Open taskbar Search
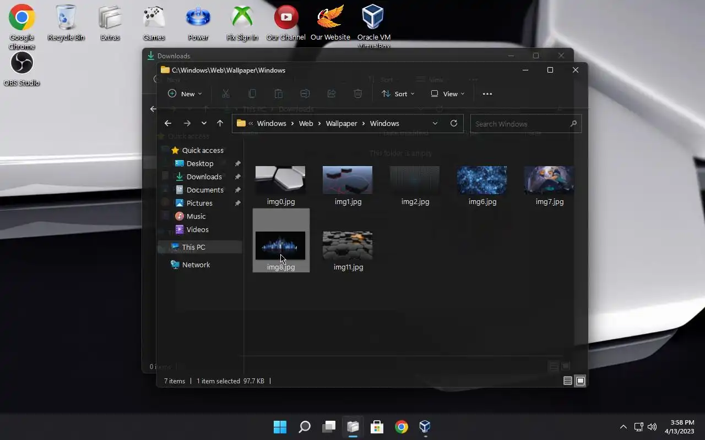 [304, 427]
